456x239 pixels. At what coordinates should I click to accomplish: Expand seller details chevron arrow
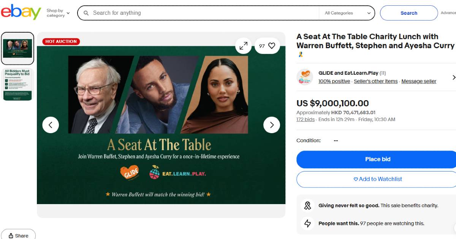pos(453,77)
